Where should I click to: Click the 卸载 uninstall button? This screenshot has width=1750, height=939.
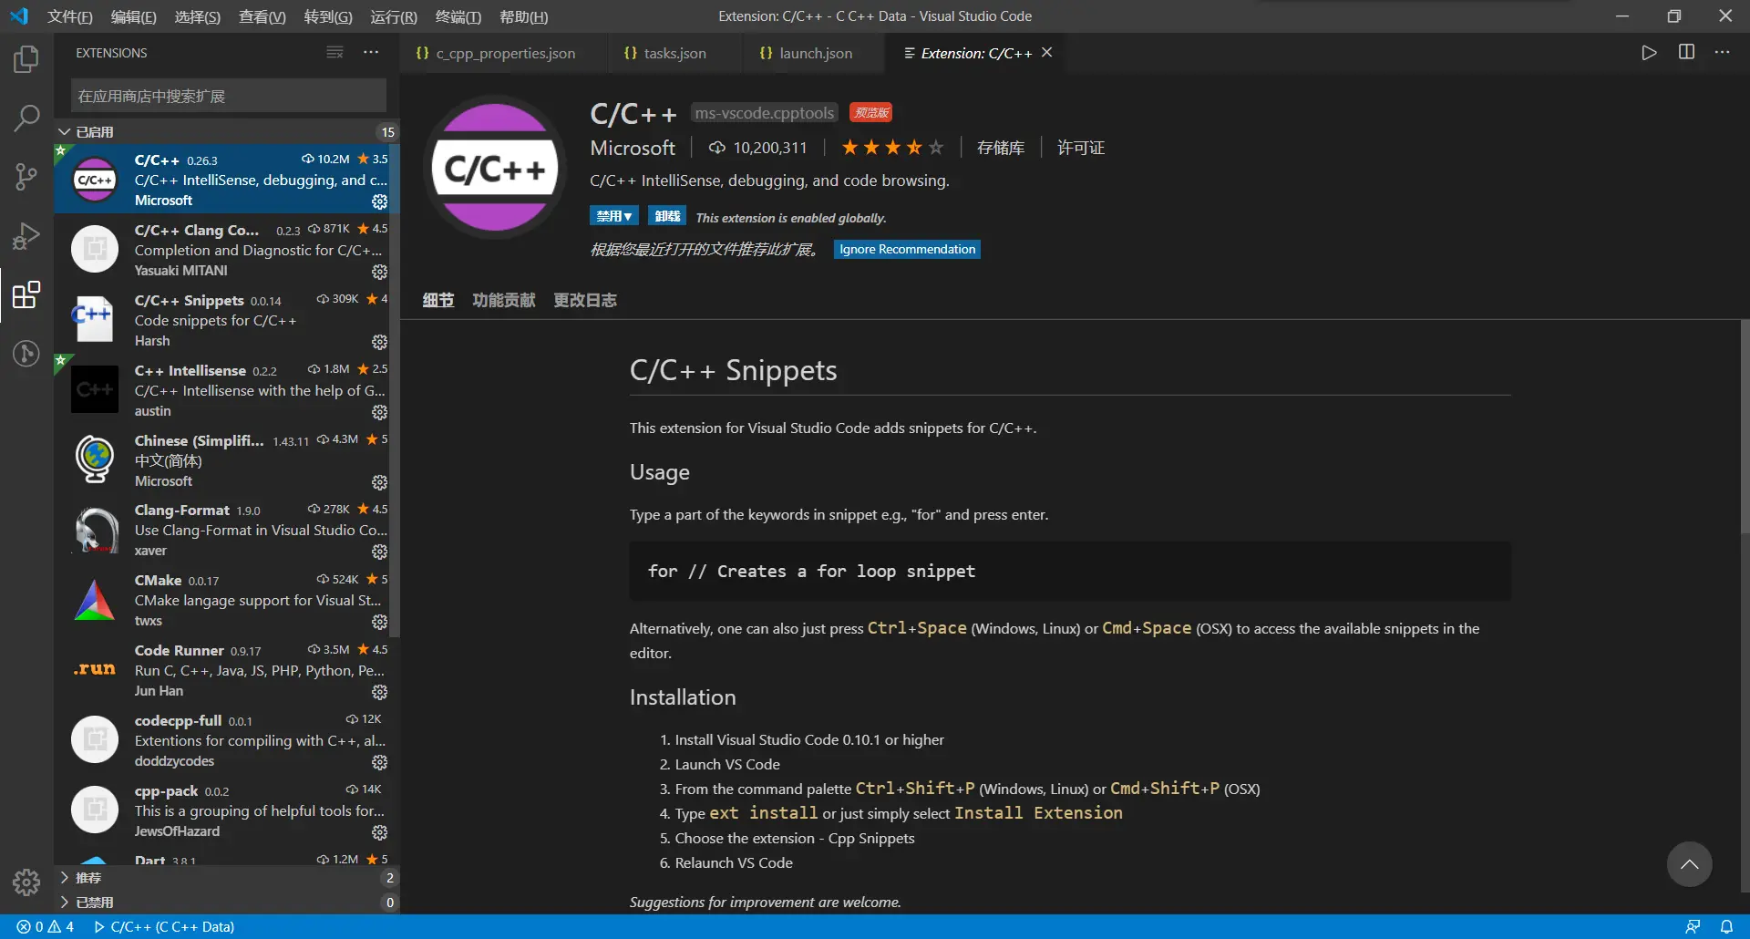(667, 216)
